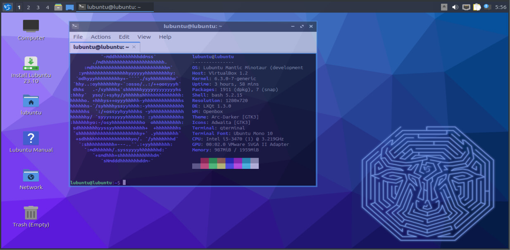Click the "Shell: bash 5.2.15" line
Screen dimensions: 510x250
click(217, 95)
